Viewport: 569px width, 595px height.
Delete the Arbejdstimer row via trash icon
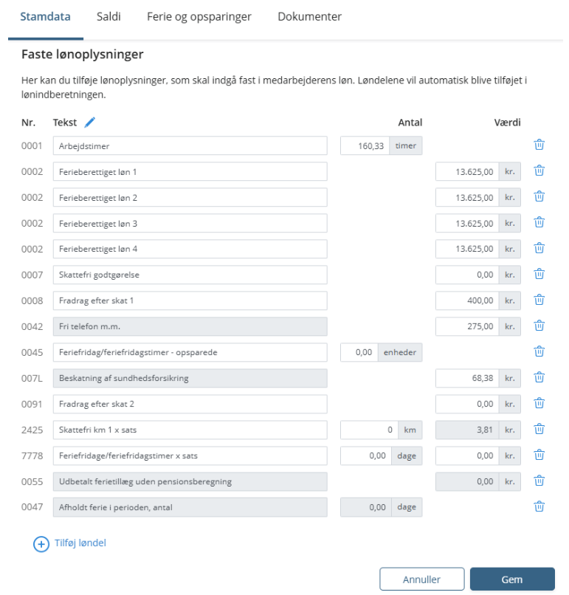point(539,145)
